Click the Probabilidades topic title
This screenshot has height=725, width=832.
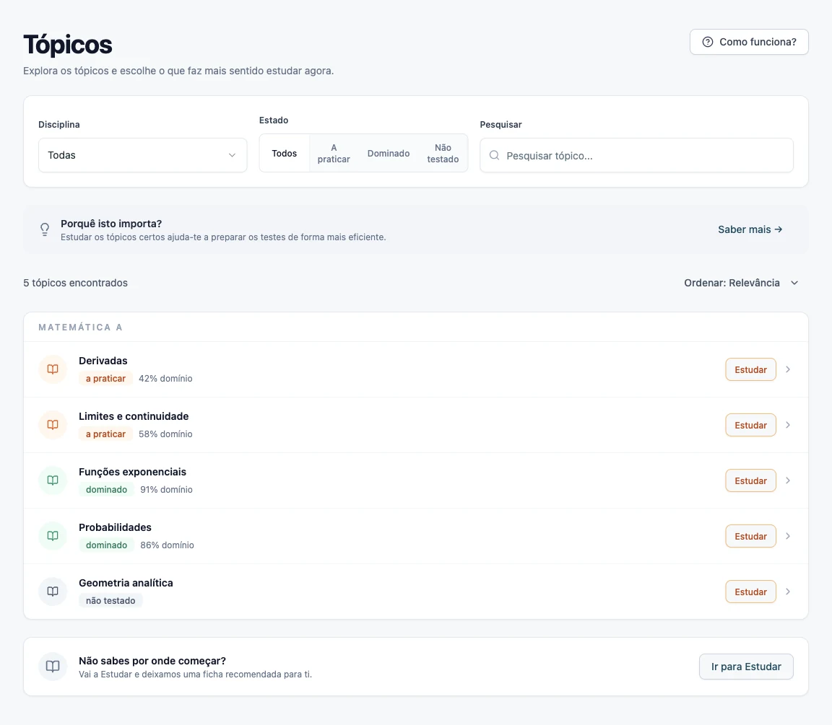pos(115,527)
